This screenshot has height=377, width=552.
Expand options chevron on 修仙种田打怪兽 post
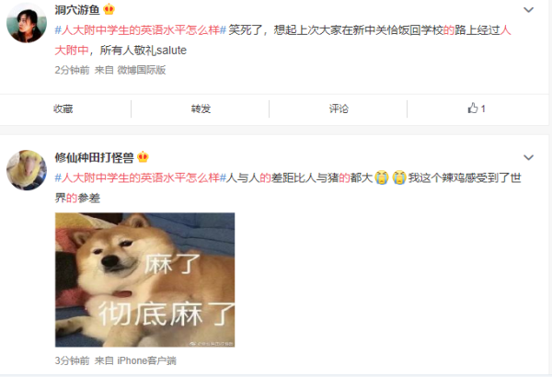[x=528, y=157]
